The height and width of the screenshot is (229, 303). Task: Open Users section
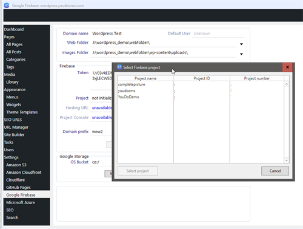tap(9, 150)
